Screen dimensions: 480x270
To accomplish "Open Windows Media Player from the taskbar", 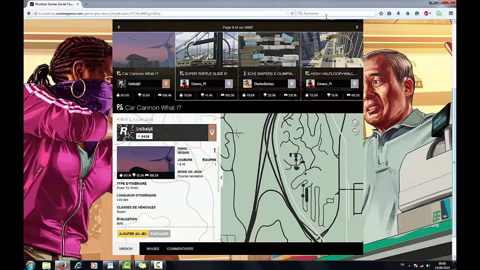I will coord(94,265).
